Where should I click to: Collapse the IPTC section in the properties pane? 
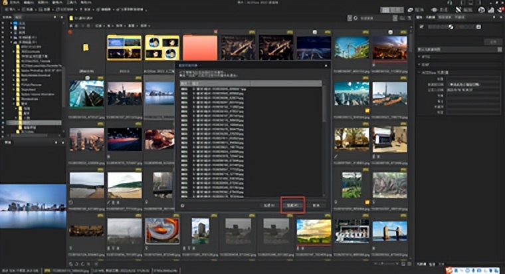419,57
